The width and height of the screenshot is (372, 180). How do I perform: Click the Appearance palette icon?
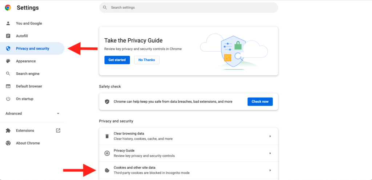point(8,61)
